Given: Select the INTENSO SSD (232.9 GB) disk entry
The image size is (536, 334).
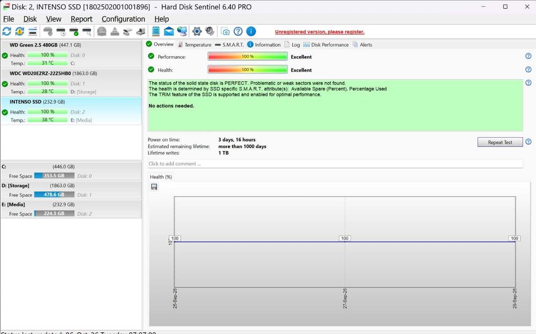Looking at the screenshot, I should click(x=71, y=111).
